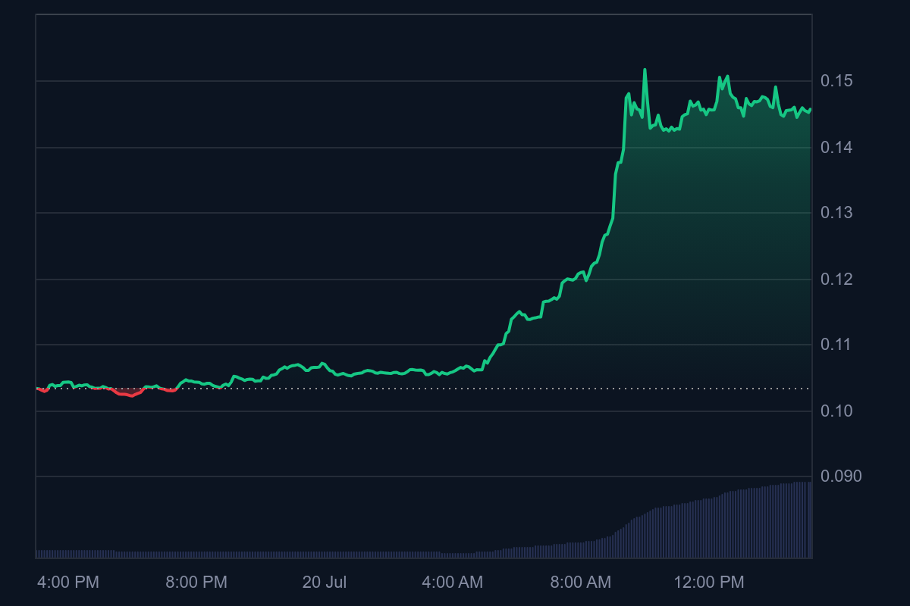Image resolution: width=910 pixels, height=606 pixels.
Task: Click the volume bars above the 4:00 PM label
Action: click(68, 554)
